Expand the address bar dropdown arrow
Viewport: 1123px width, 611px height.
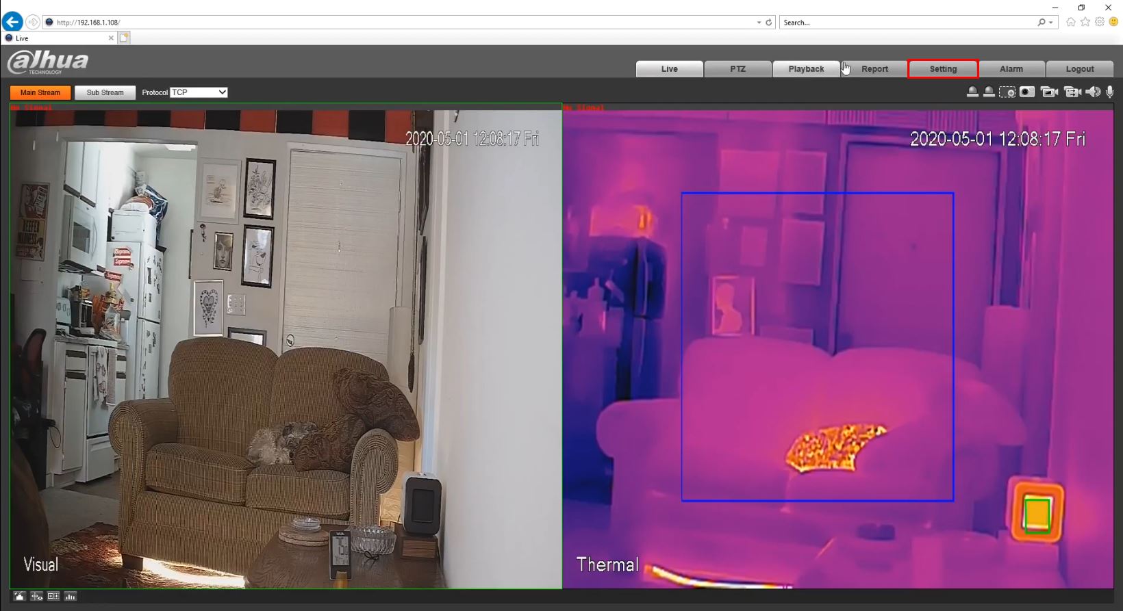click(759, 23)
